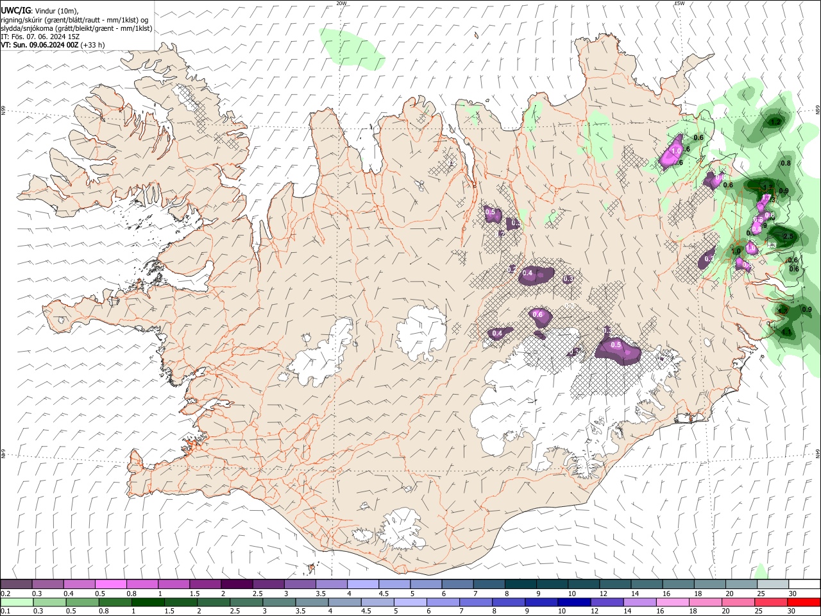Image resolution: width=821 pixels, height=616 pixels.
Task: Click the 1.0 value on pink snow patch
Action: [x=676, y=151]
